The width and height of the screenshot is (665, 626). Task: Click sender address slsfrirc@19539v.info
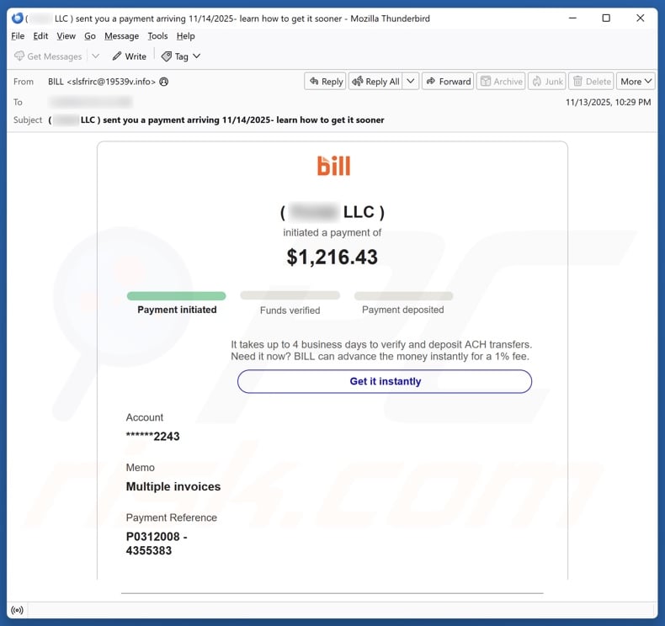tap(112, 82)
